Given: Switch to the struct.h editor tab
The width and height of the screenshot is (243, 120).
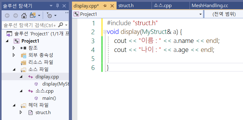Looking at the screenshot, I should pos(126,6).
